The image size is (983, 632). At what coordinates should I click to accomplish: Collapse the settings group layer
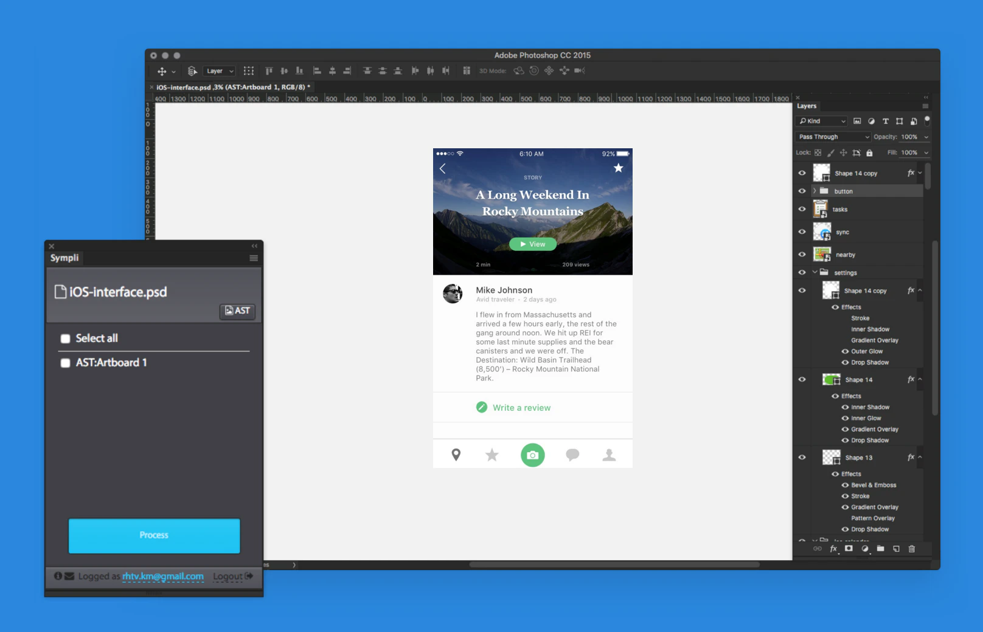point(815,272)
